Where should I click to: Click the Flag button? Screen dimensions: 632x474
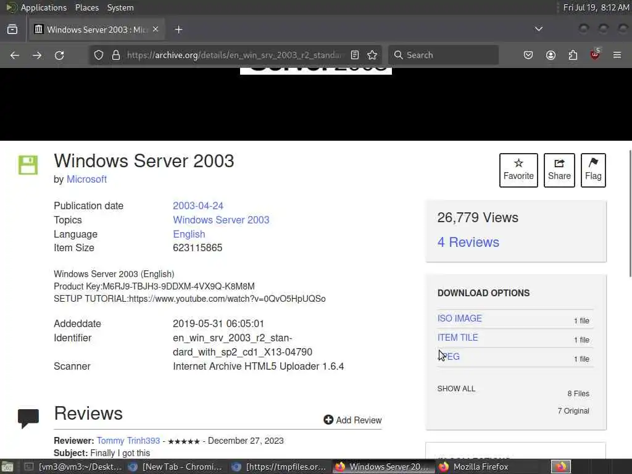[593, 170]
